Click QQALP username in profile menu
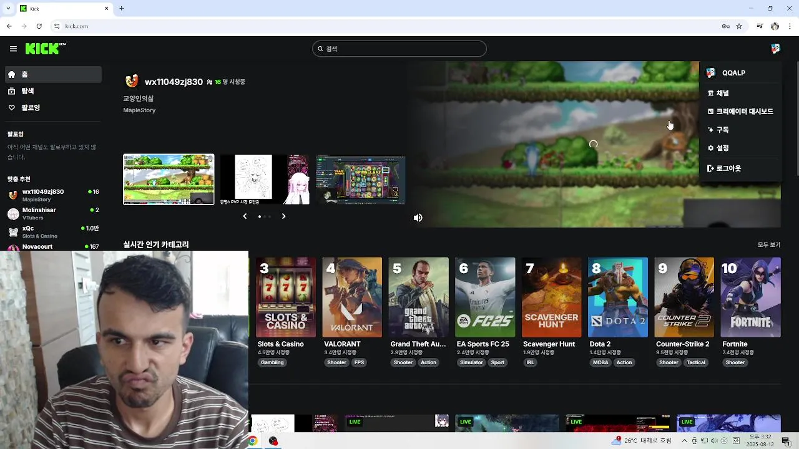Image resolution: width=799 pixels, height=449 pixels. click(733, 73)
